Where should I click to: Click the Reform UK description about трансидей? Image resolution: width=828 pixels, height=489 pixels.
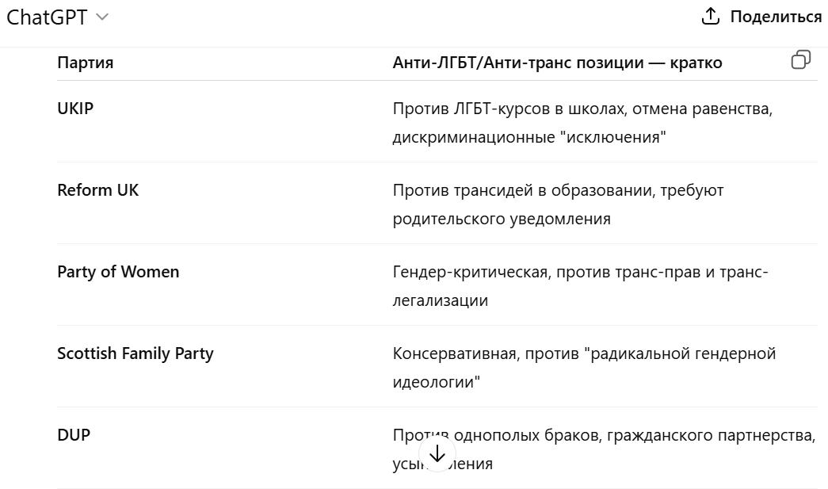click(558, 204)
